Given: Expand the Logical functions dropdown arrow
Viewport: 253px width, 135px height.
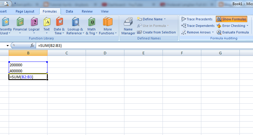Looking at the screenshot, I should (34, 33).
